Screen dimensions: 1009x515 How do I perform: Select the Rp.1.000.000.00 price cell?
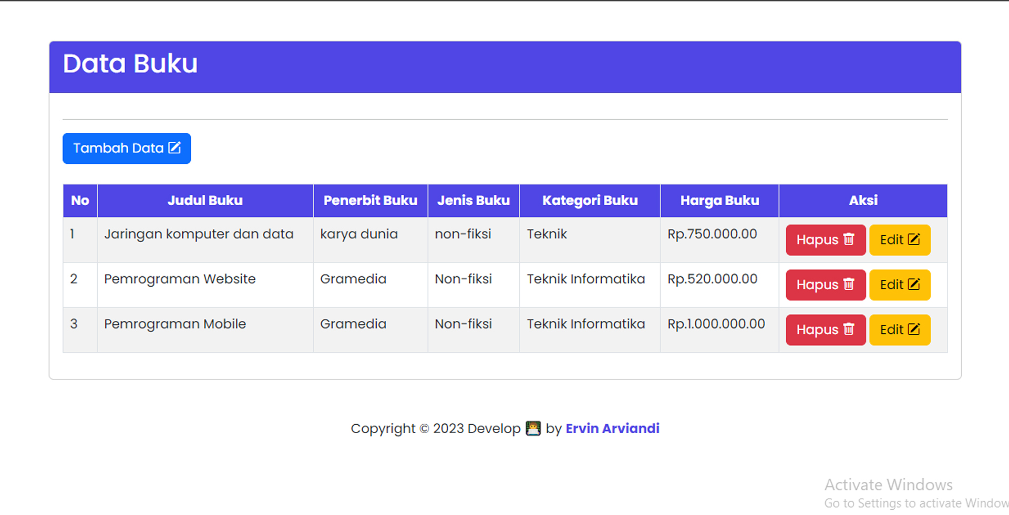(716, 324)
